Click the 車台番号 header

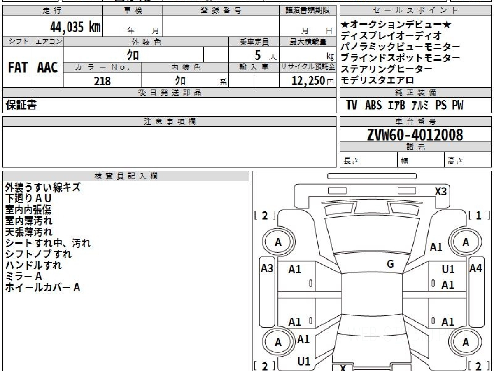click(x=416, y=122)
